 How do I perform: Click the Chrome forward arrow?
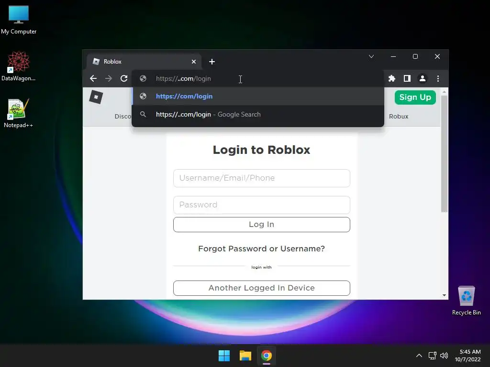click(109, 78)
